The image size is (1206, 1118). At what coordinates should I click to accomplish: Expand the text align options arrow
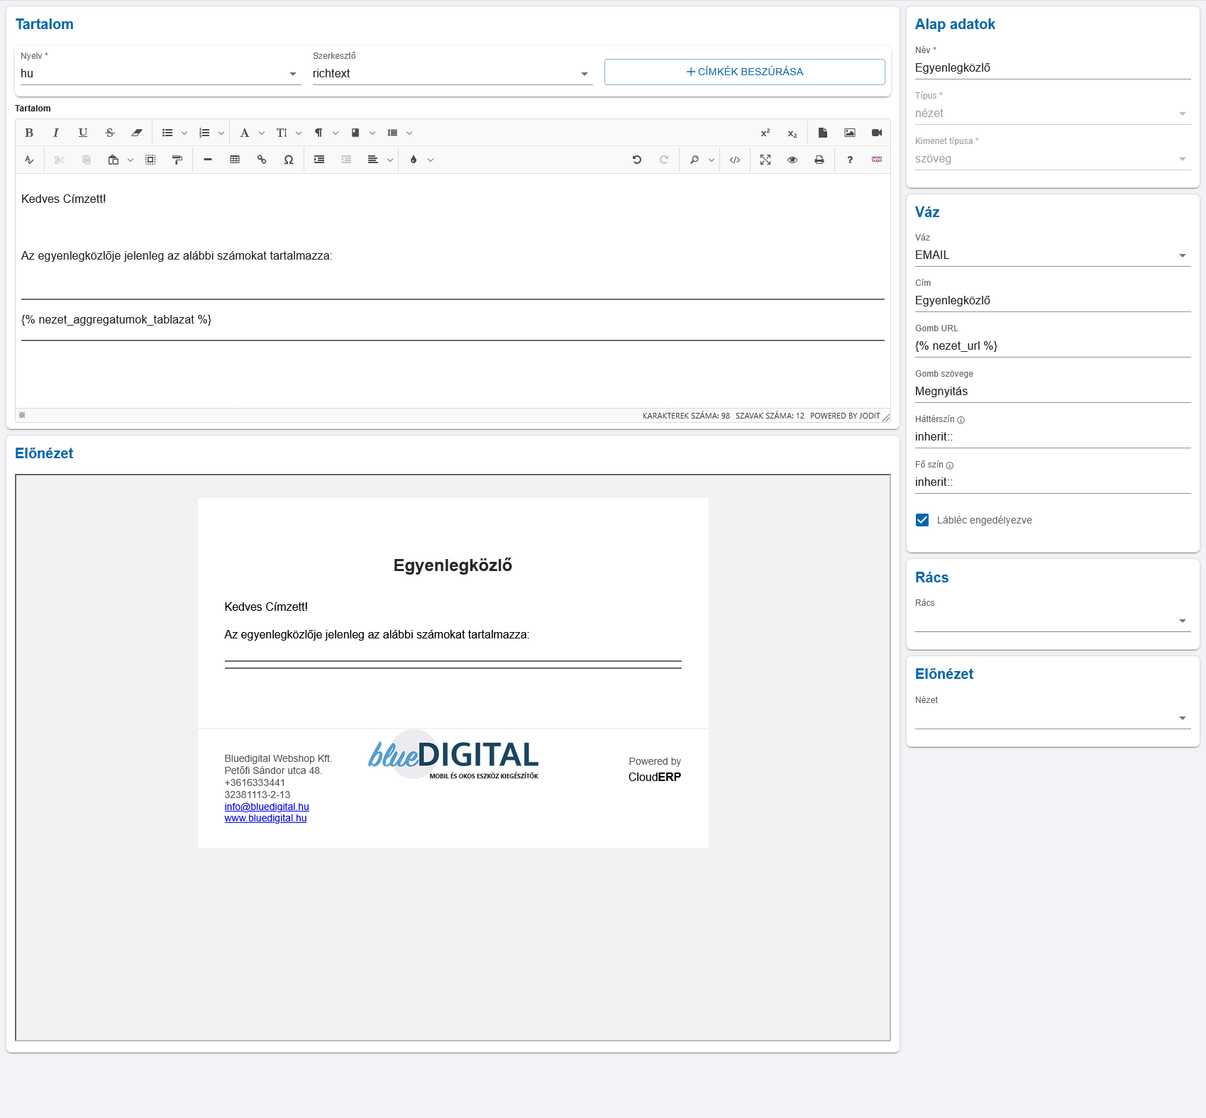[x=390, y=160]
